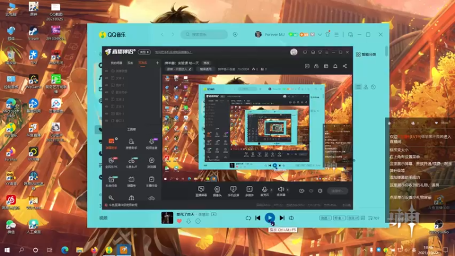Image resolution: width=455 pixels, height=256 pixels.
Task: Open the gift task tool
Action: pyautogui.click(x=111, y=181)
